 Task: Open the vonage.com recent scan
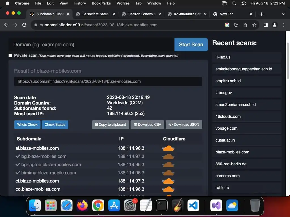[x=247, y=129]
